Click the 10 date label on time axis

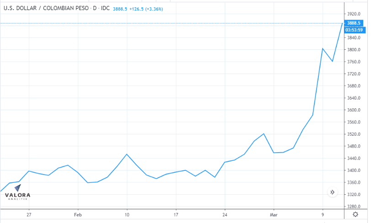(127, 214)
